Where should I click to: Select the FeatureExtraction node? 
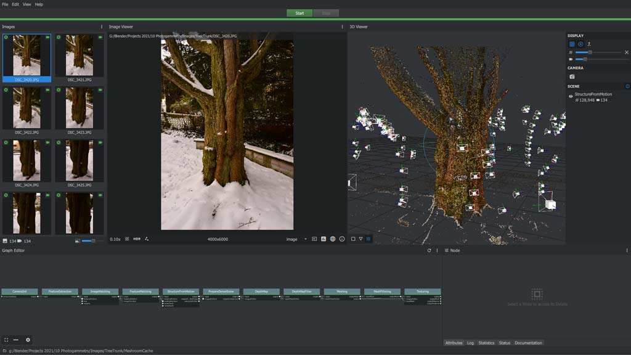coord(60,292)
